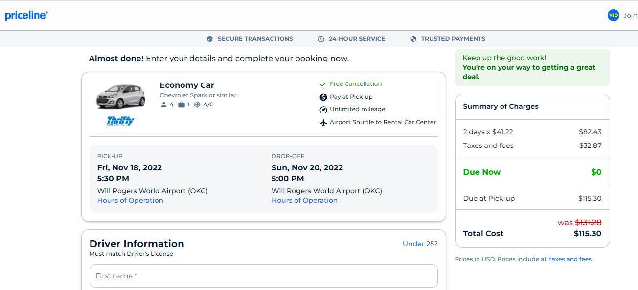Open pick-up Hours of Operation link

130,200
